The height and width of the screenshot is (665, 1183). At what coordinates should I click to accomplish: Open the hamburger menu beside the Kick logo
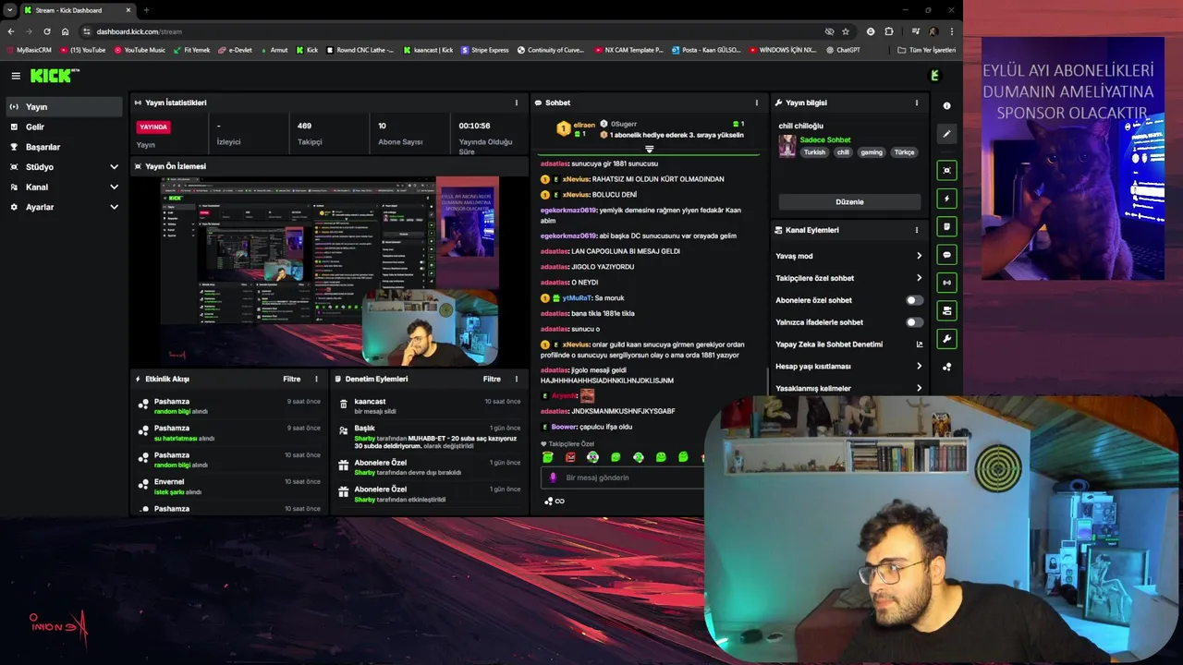16,76
